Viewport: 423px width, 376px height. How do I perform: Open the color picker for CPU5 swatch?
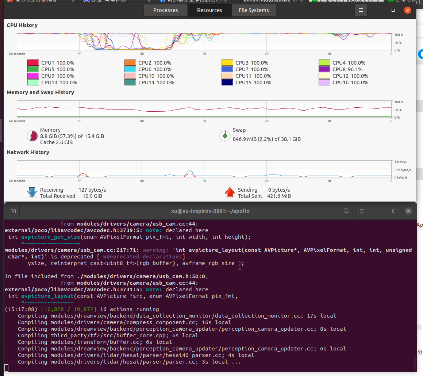pos(32,69)
